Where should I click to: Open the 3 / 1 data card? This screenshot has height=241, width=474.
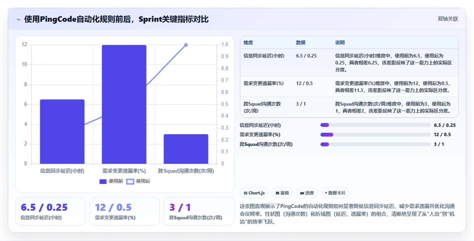(x=199, y=211)
